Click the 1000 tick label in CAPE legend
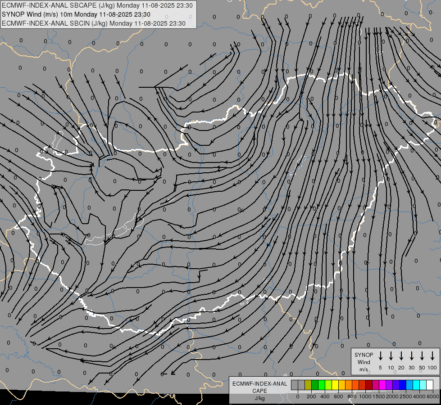Screen dimensions: 441x405 coord(365,396)
